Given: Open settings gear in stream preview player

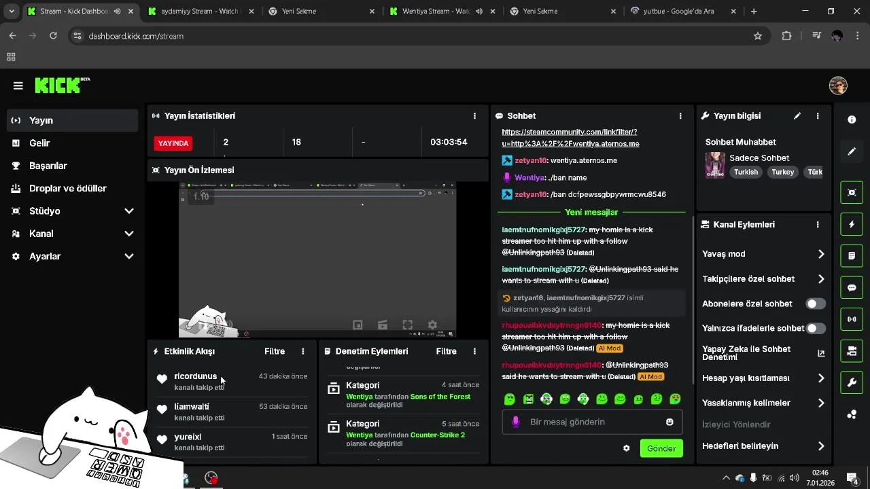Looking at the screenshot, I should click(432, 325).
